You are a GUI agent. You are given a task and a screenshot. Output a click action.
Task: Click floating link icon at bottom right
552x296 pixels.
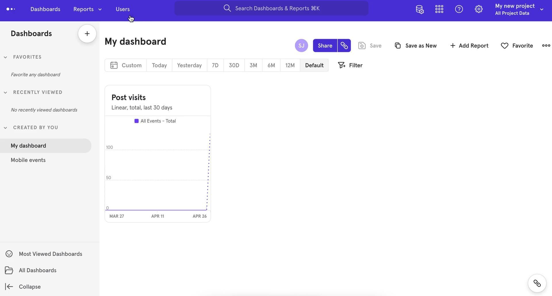(537, 283)
